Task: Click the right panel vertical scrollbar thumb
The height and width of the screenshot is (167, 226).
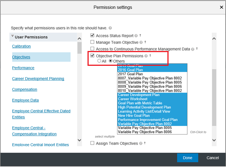Action: click(214, 97)
